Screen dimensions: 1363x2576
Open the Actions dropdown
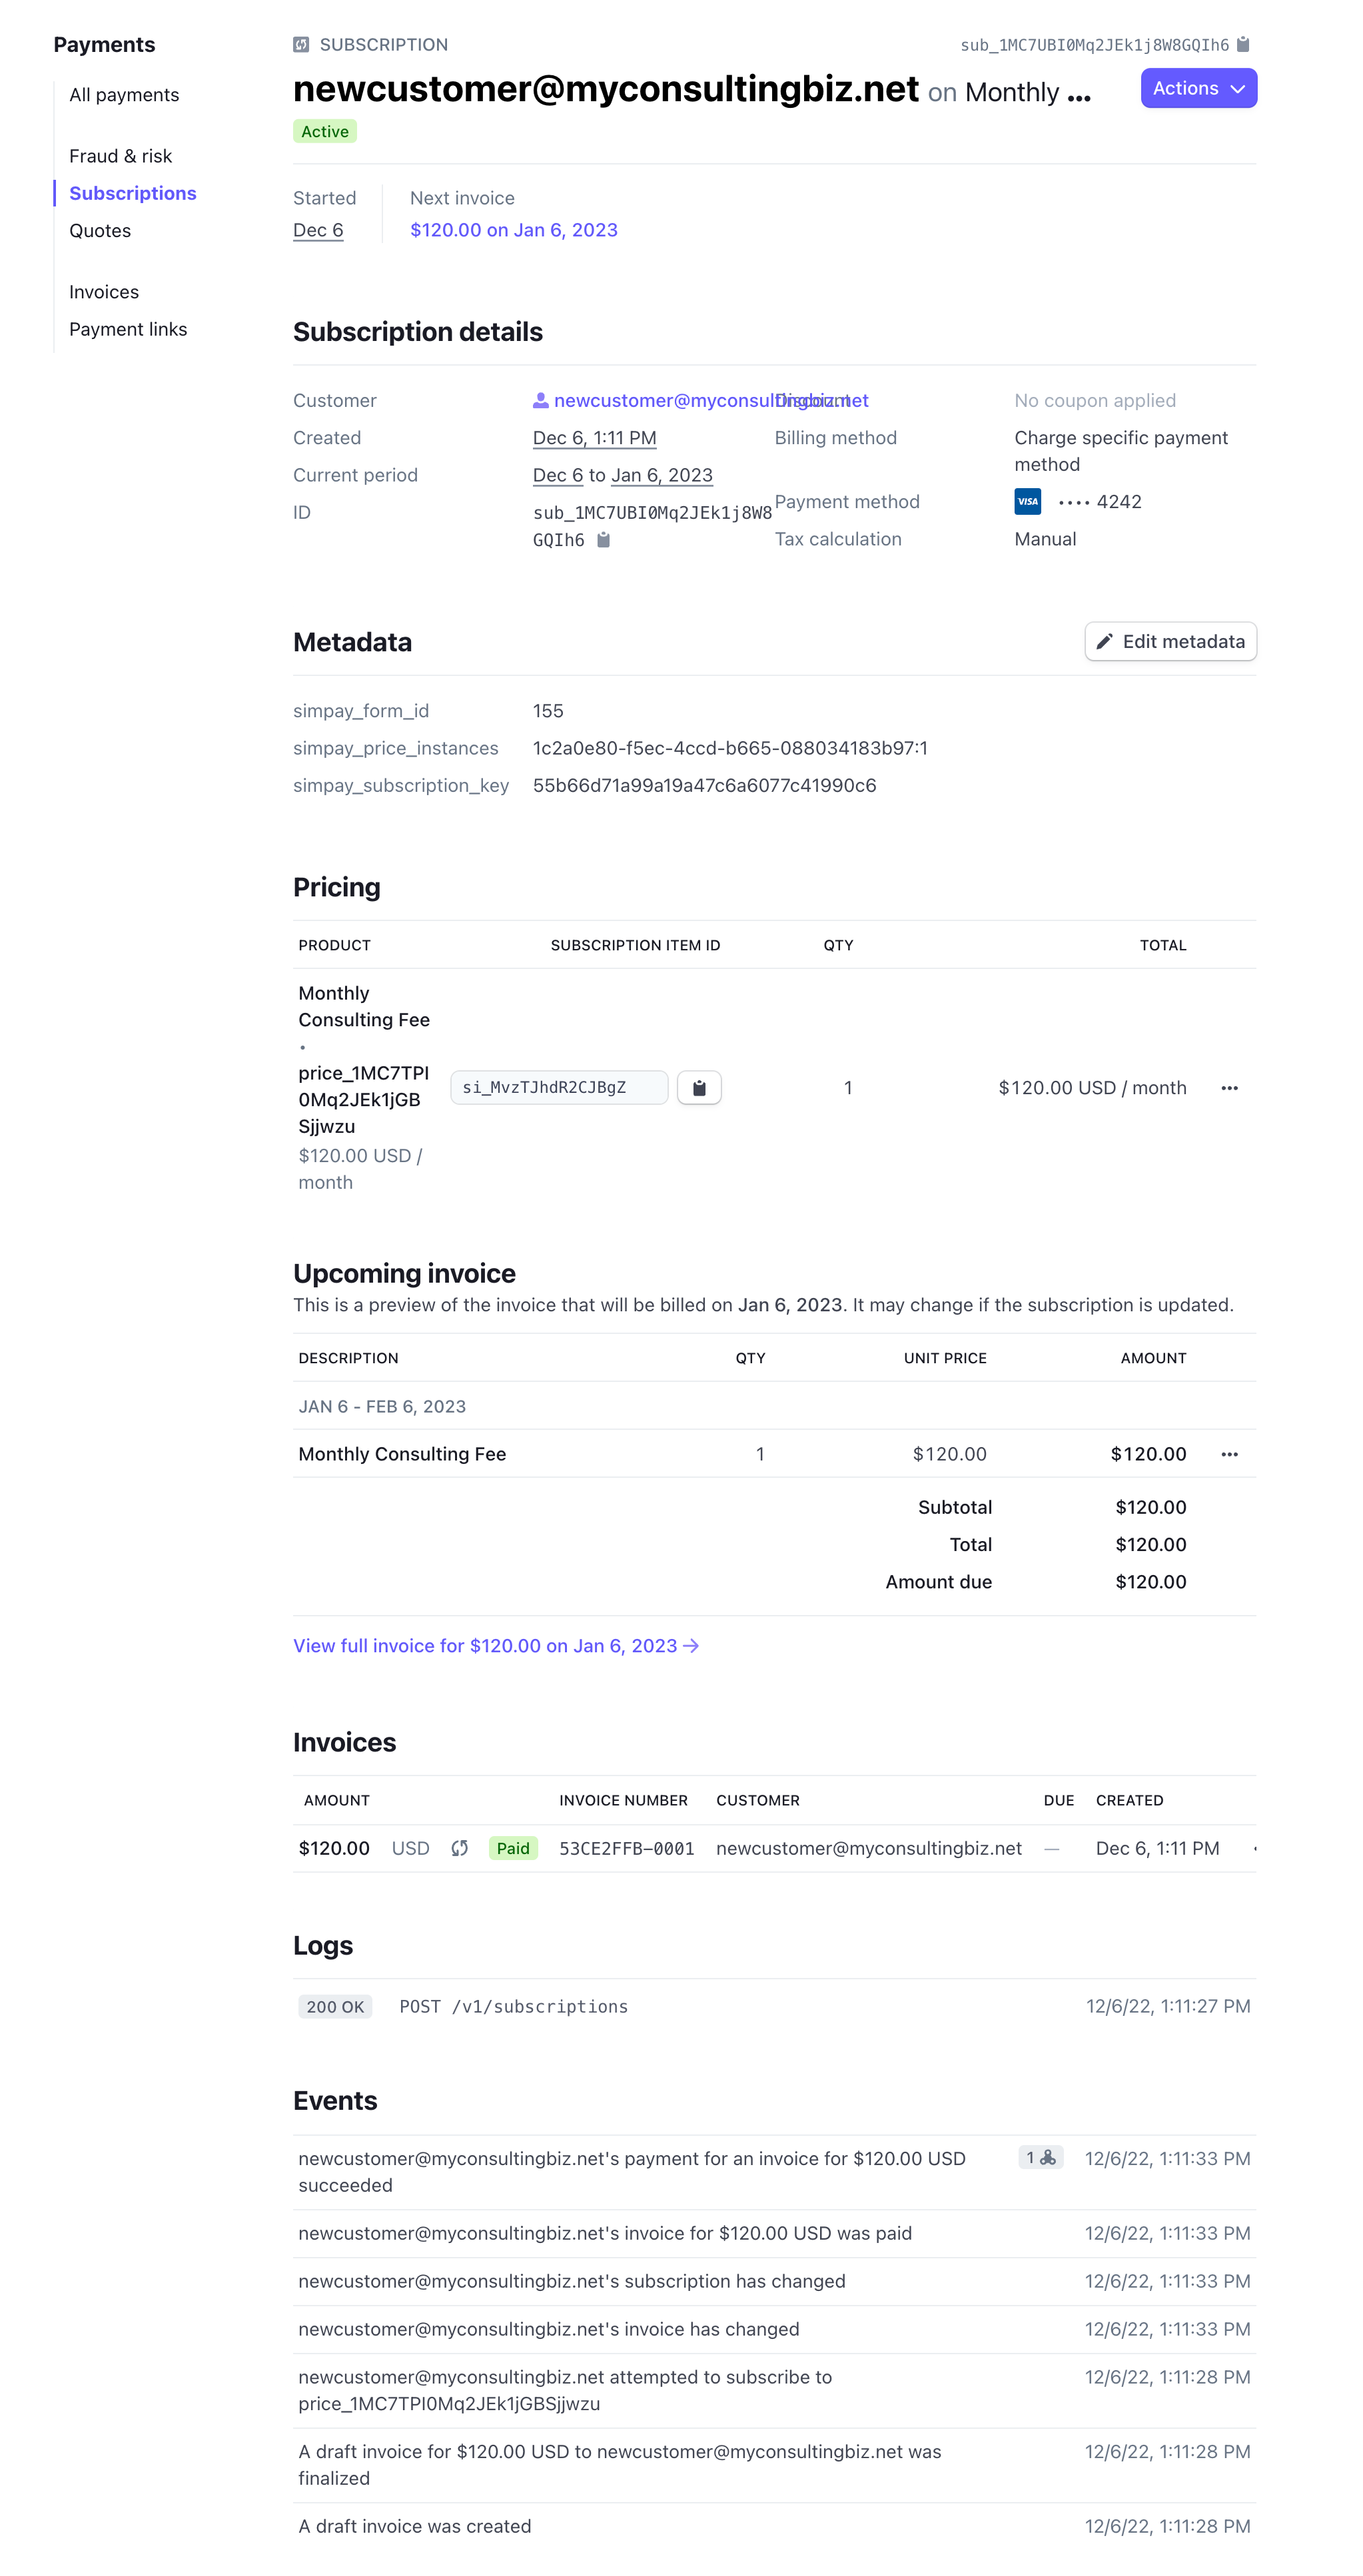1197,88
